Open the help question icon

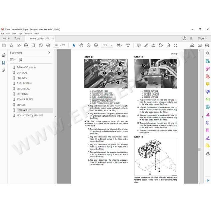(x=184, y=38)
